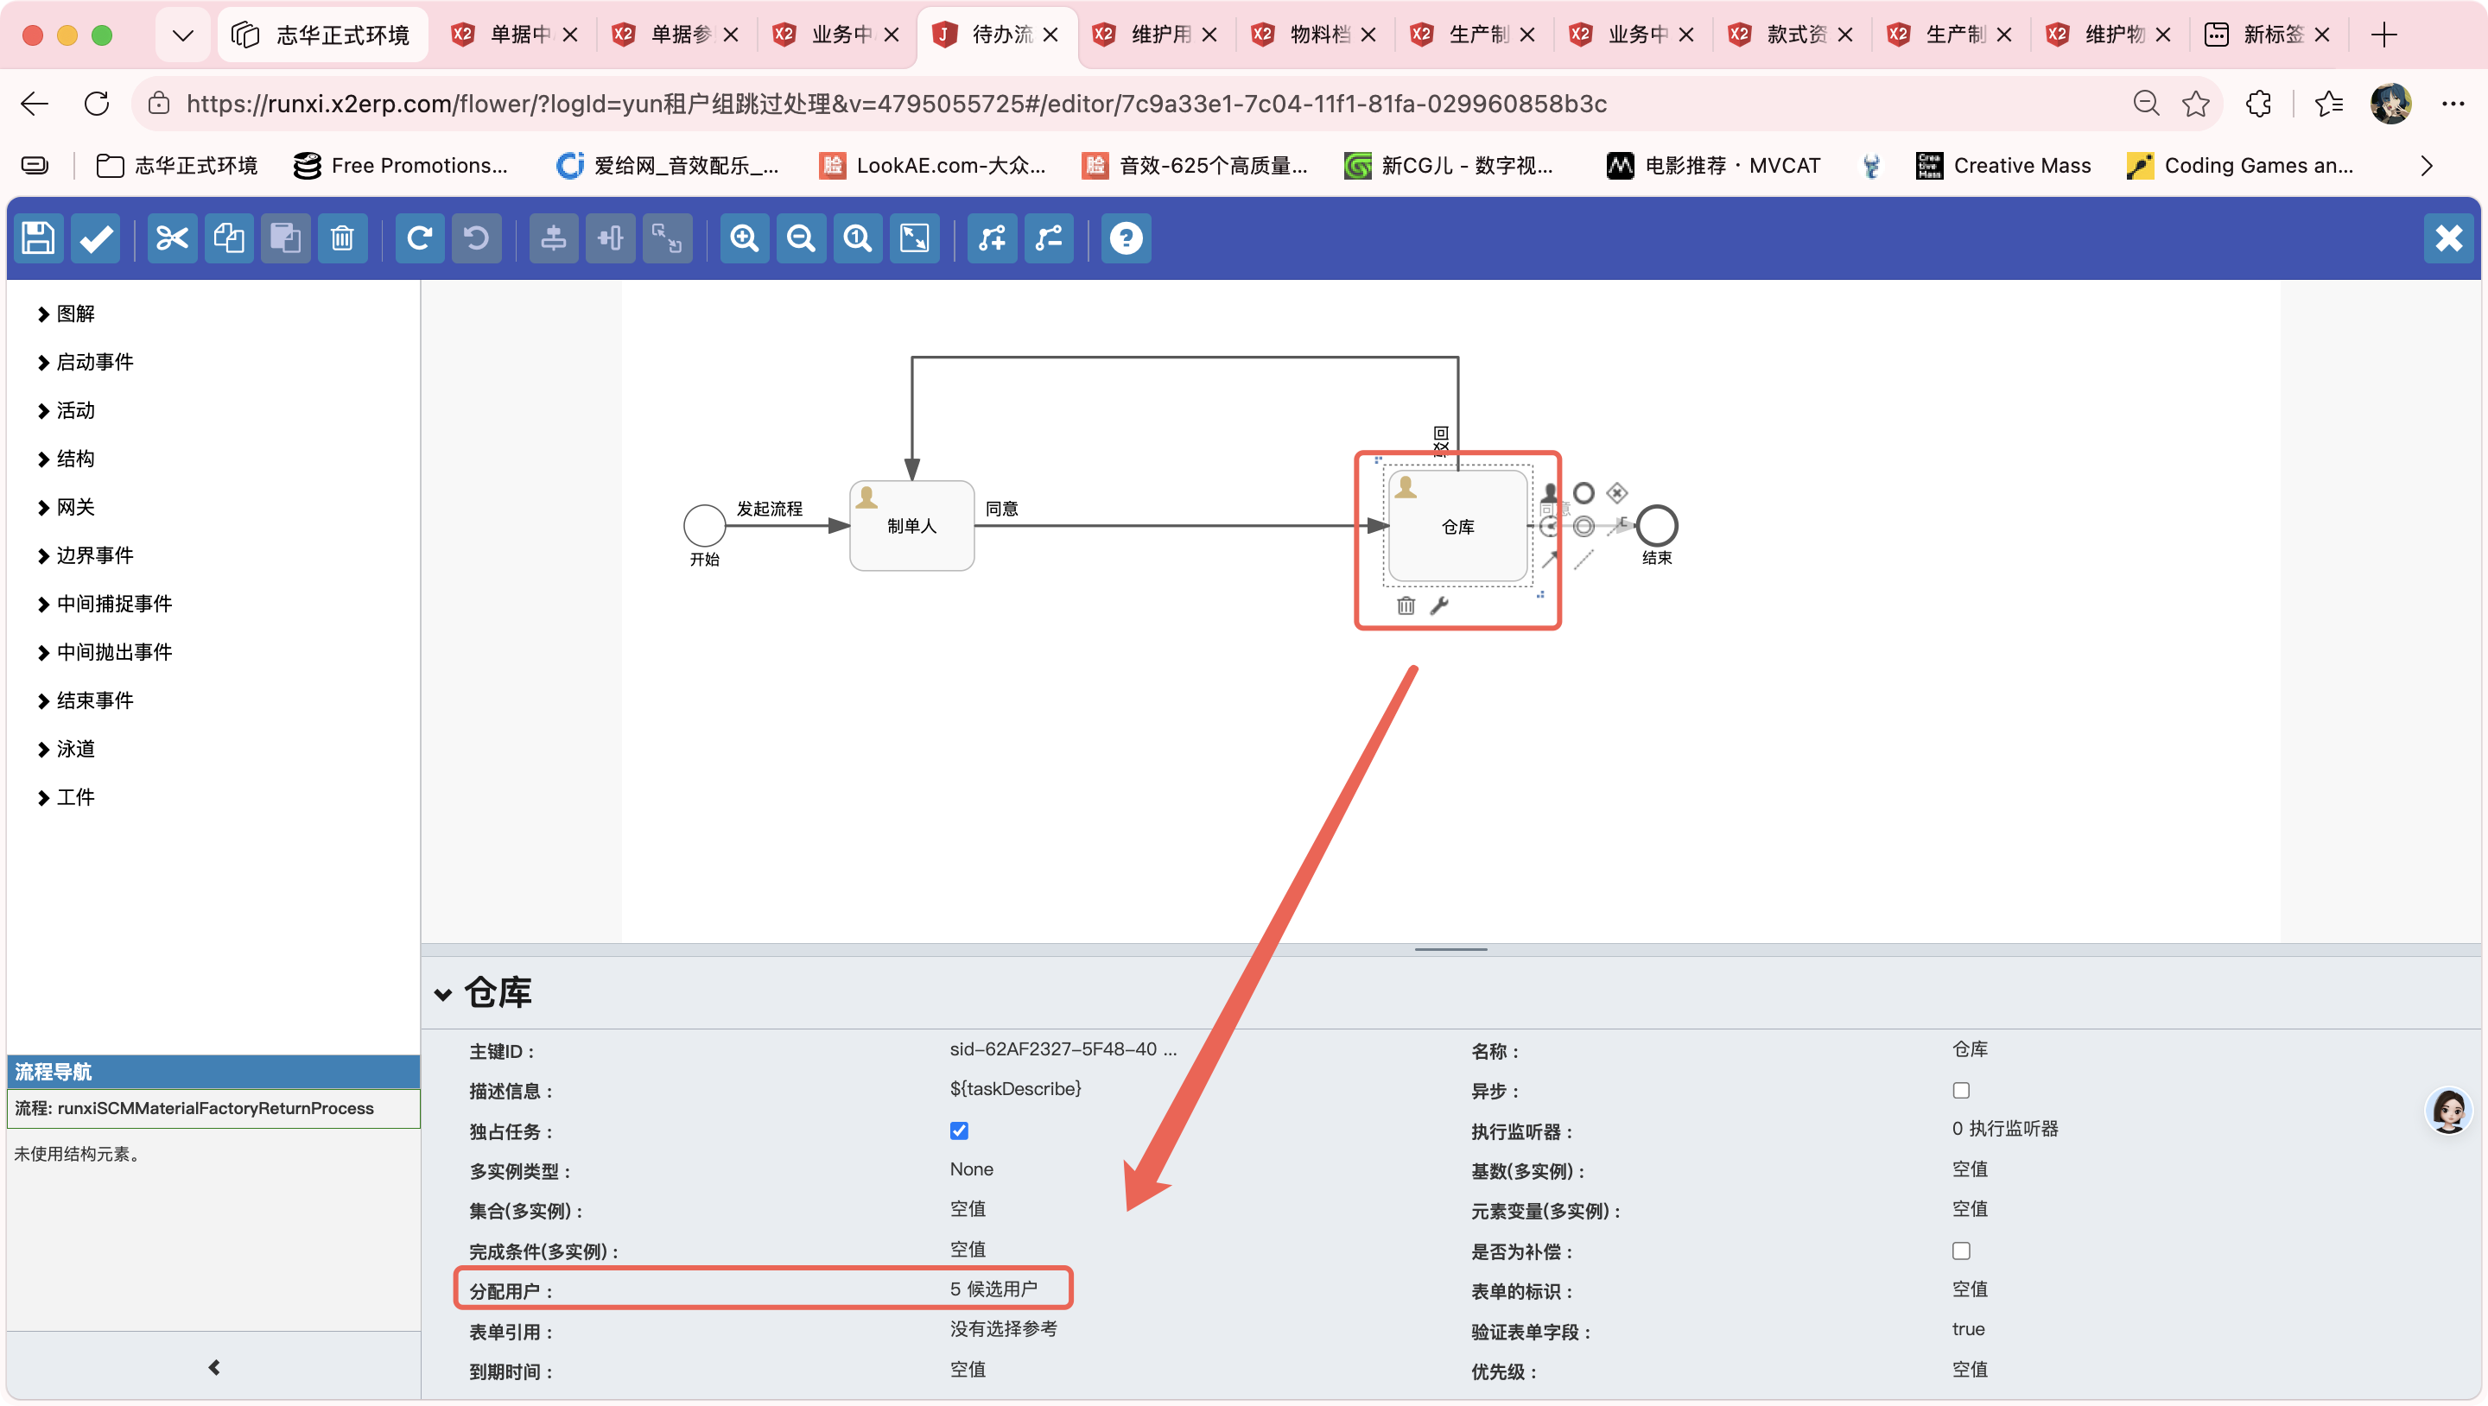2488x1406 pixels.
Task: Click the undo arrow in editor toolbar
Action: 476,237
